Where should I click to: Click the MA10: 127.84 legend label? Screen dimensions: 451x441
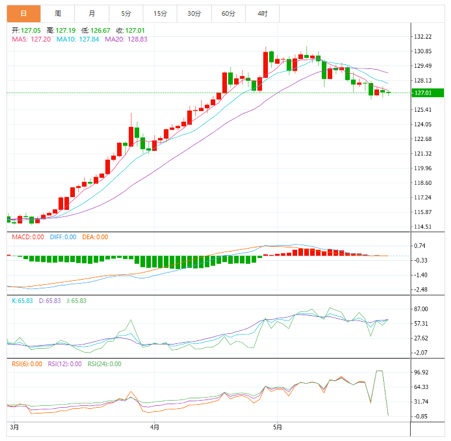(78, 39)
